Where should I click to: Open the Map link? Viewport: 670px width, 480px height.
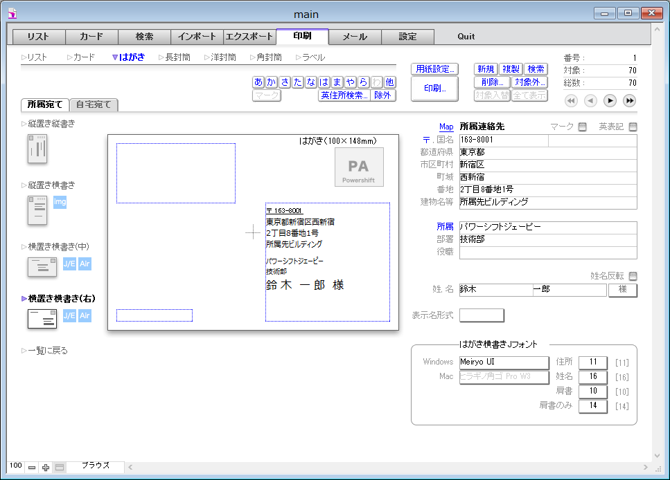pyautogui.click(x=446, y=127)
